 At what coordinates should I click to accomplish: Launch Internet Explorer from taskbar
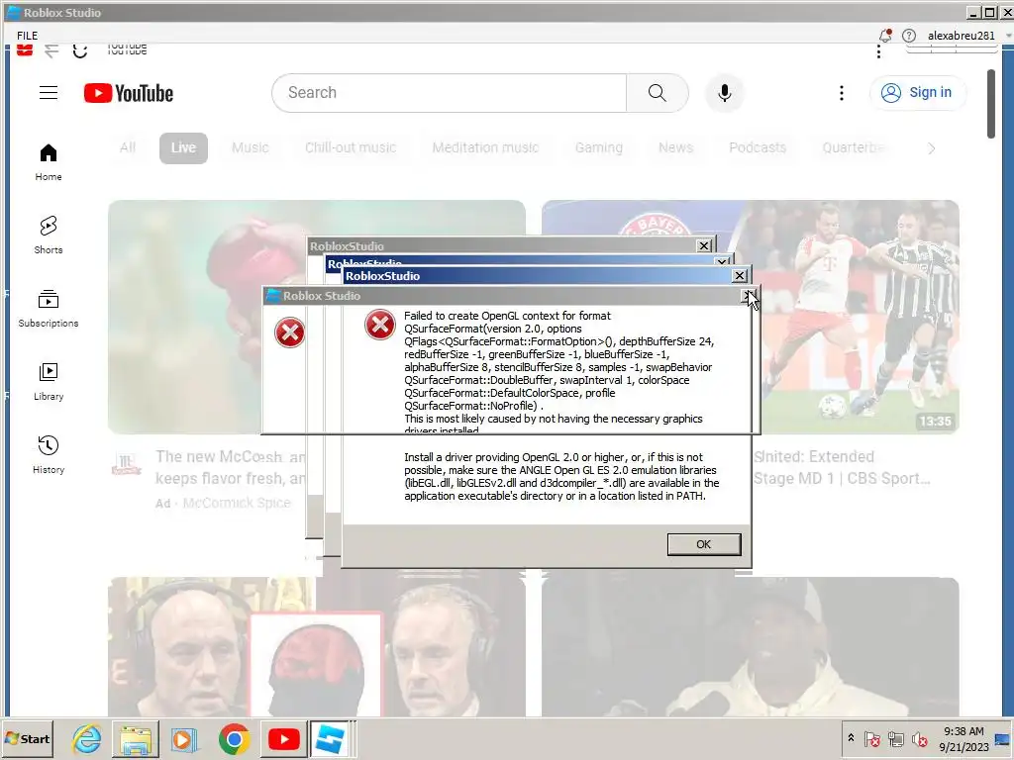(87, 738)
